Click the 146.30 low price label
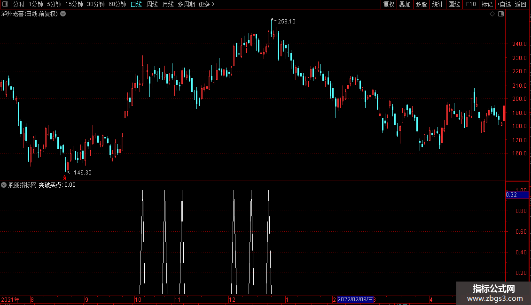 click(x=83, y=173)
